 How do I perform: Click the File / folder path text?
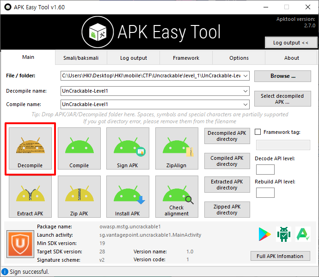(x=151, y=76)
